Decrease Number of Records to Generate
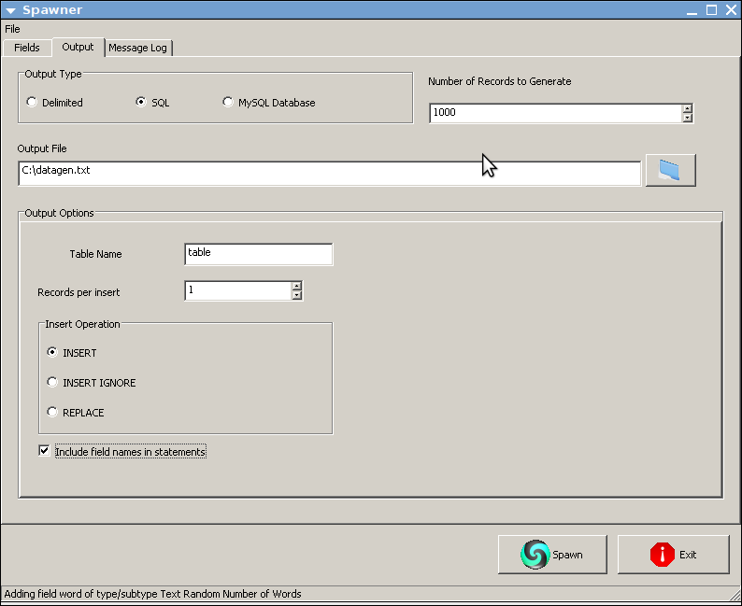The image size is (742, 606). (688, 118)
